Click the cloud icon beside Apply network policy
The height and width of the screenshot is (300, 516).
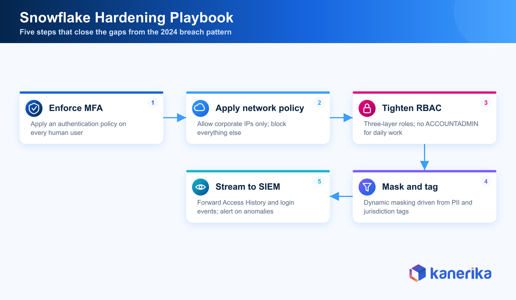click(x=201, y=108)
